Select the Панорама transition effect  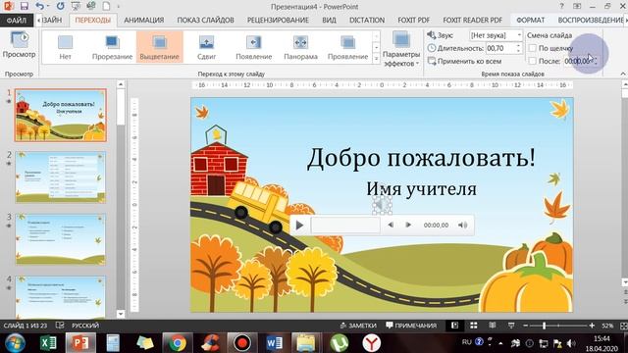coord(300,47)
